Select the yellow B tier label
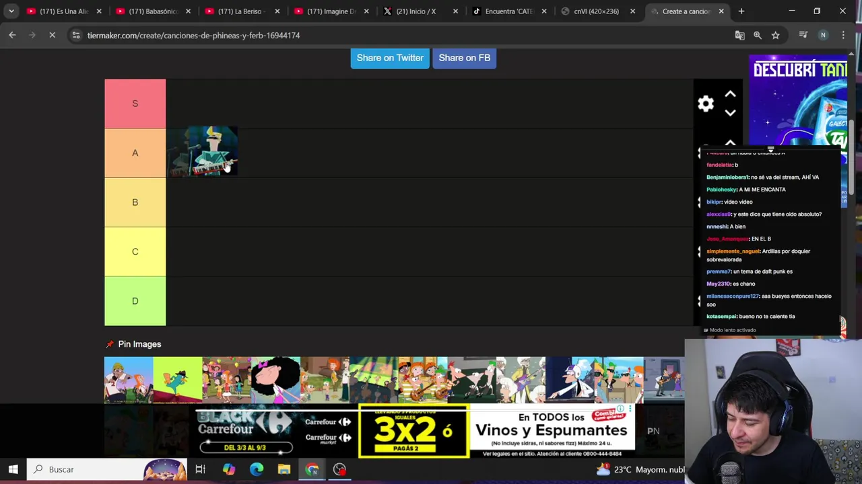The height and width of the screenshot is (484, 862). (135, 202)
